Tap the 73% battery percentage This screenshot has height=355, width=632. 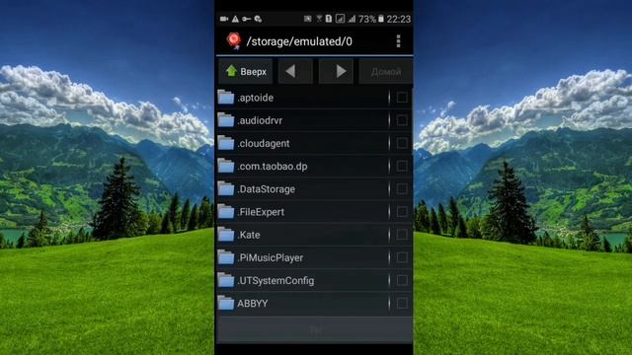(366, 19)
